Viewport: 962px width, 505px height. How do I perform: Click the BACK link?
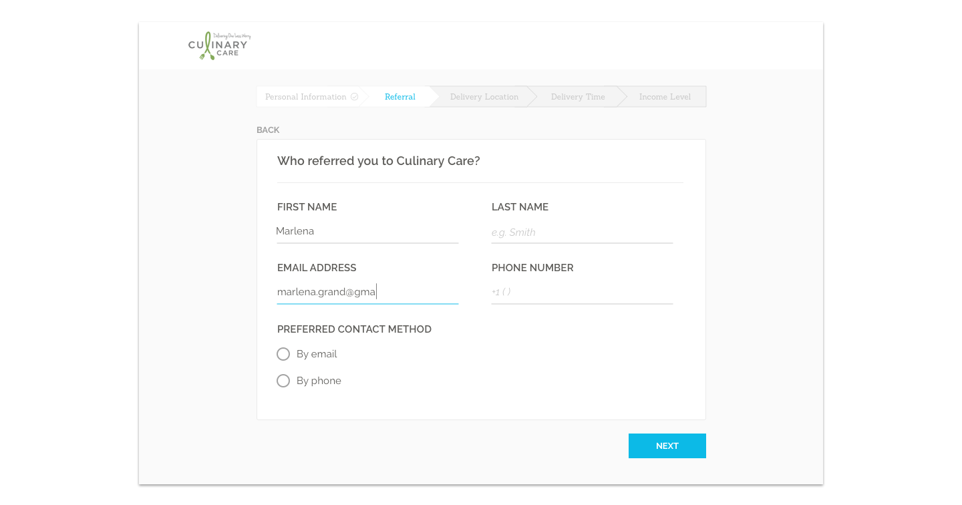pos(268,130)
